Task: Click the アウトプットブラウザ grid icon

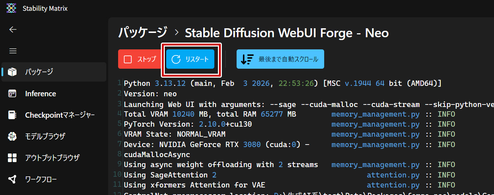Action: pyautogui.click(x=13, y=158)
